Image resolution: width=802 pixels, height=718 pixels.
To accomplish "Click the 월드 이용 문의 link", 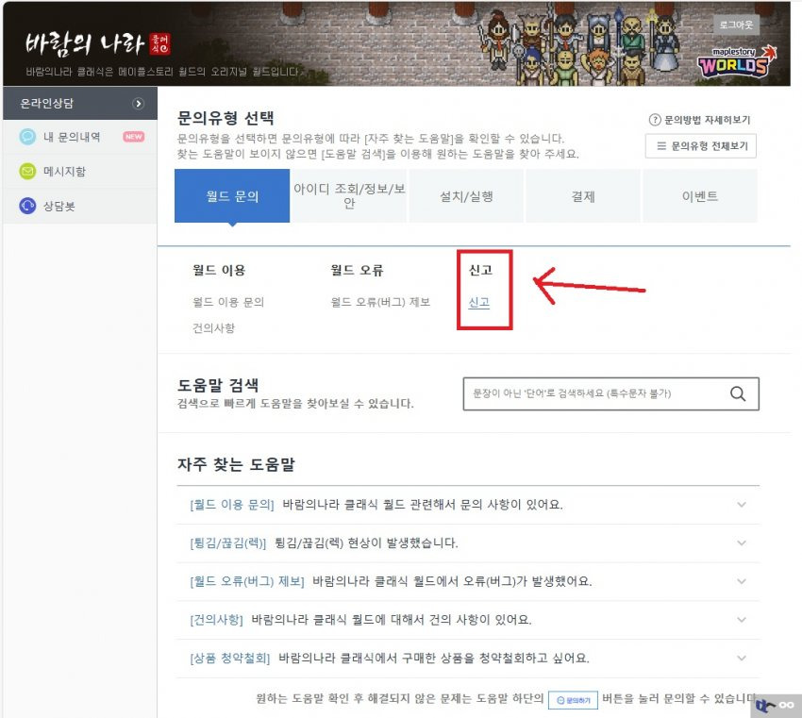I will [228, 302].
